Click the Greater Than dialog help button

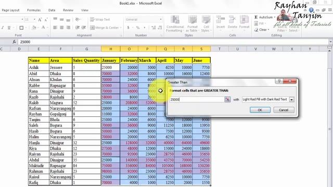(x=279, y=81)
